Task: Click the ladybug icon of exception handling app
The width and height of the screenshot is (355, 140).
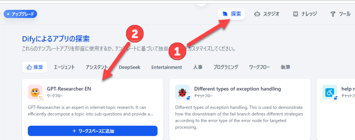Action: [182, 92]
